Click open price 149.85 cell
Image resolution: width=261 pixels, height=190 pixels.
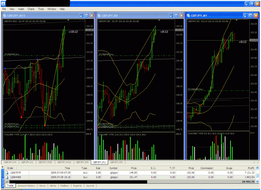pos(133,173)
